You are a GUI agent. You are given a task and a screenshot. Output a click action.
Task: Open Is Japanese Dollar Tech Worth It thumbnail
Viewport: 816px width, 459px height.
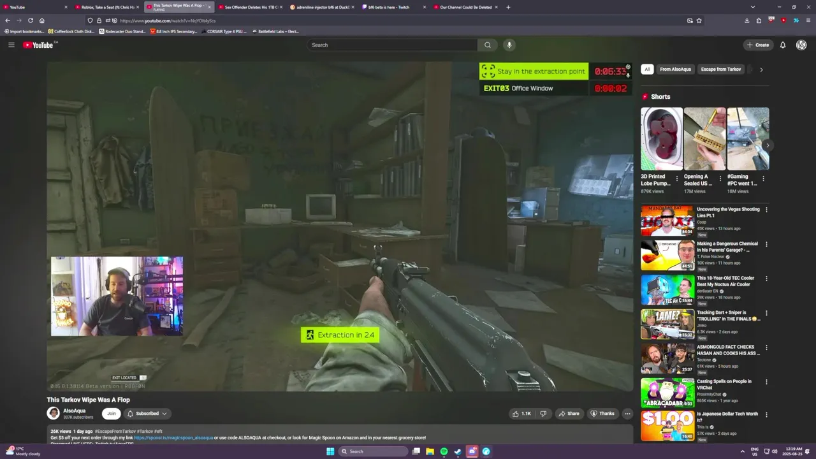click(x=667, y=426)
